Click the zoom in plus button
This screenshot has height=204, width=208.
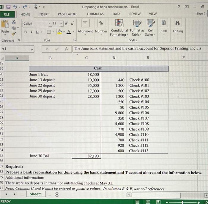coord(198,203)
